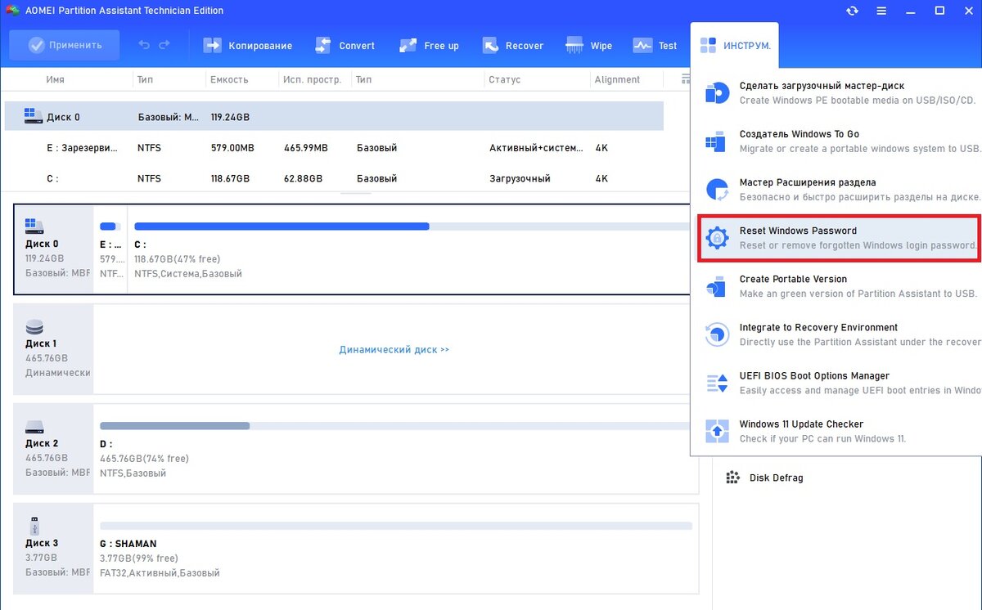982x610 pixels.
Task: Click the Тип header left of Статус
Action: [x=364, y=80]
